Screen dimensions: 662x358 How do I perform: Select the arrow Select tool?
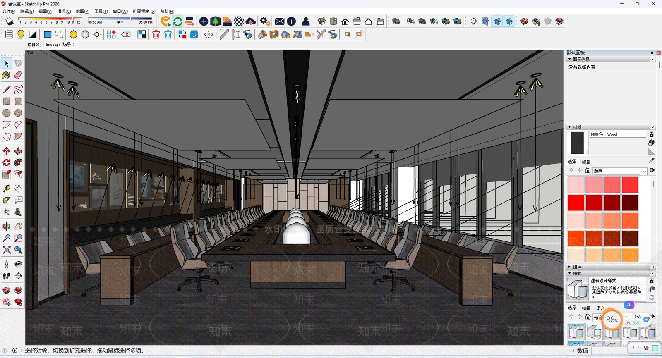[7, 63]
